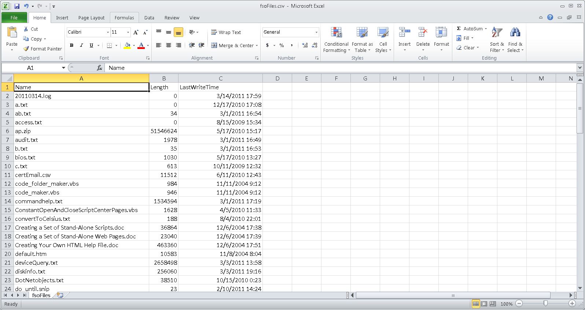The width and height of the screenshot is (585, 310).
Task: Switch to the Formulas tab
Action: pyautogui.click(x=124, y=18)
